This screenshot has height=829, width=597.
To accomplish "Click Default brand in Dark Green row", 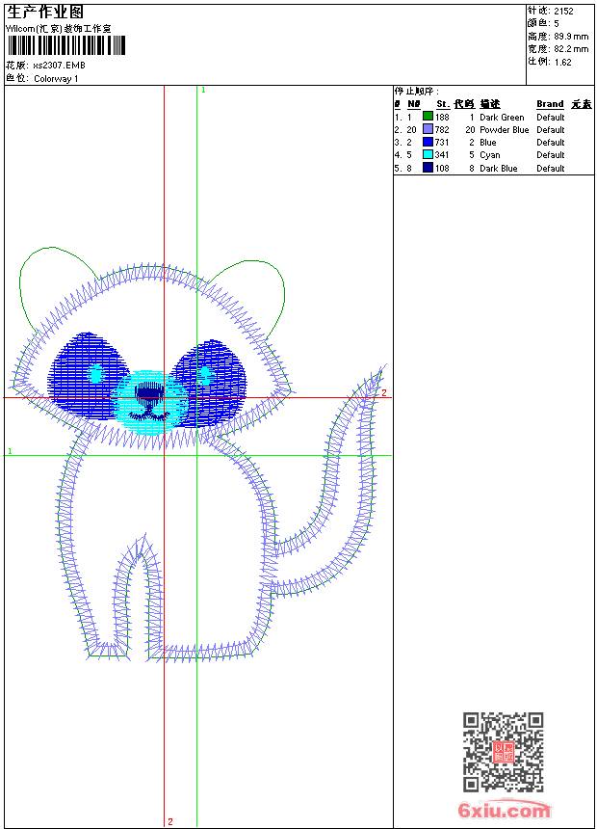I will (x=551, y=118).
